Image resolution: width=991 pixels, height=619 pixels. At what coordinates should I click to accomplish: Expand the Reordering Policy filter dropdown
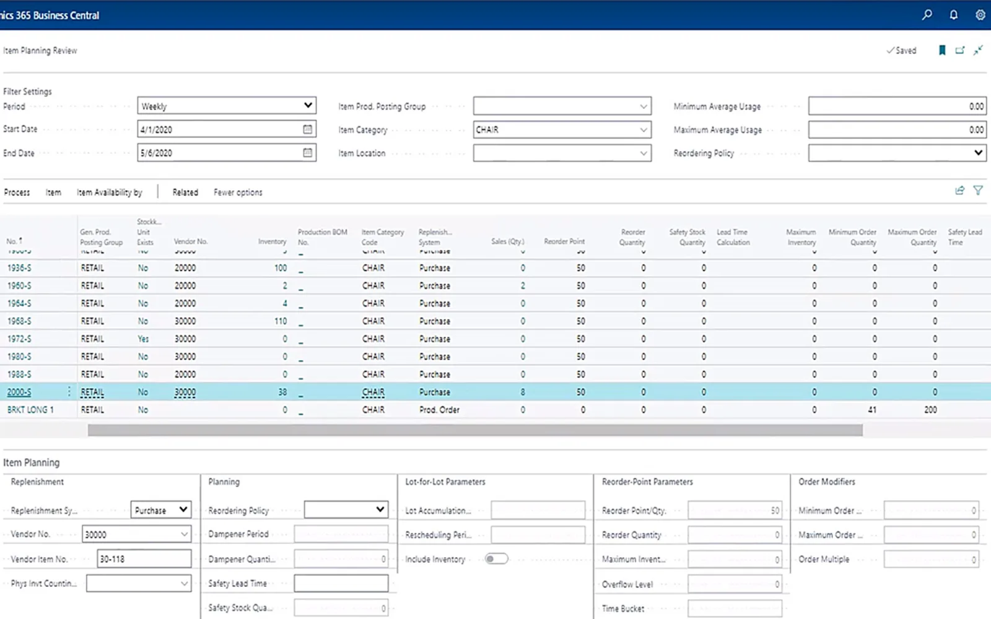(x=979, y=152)
